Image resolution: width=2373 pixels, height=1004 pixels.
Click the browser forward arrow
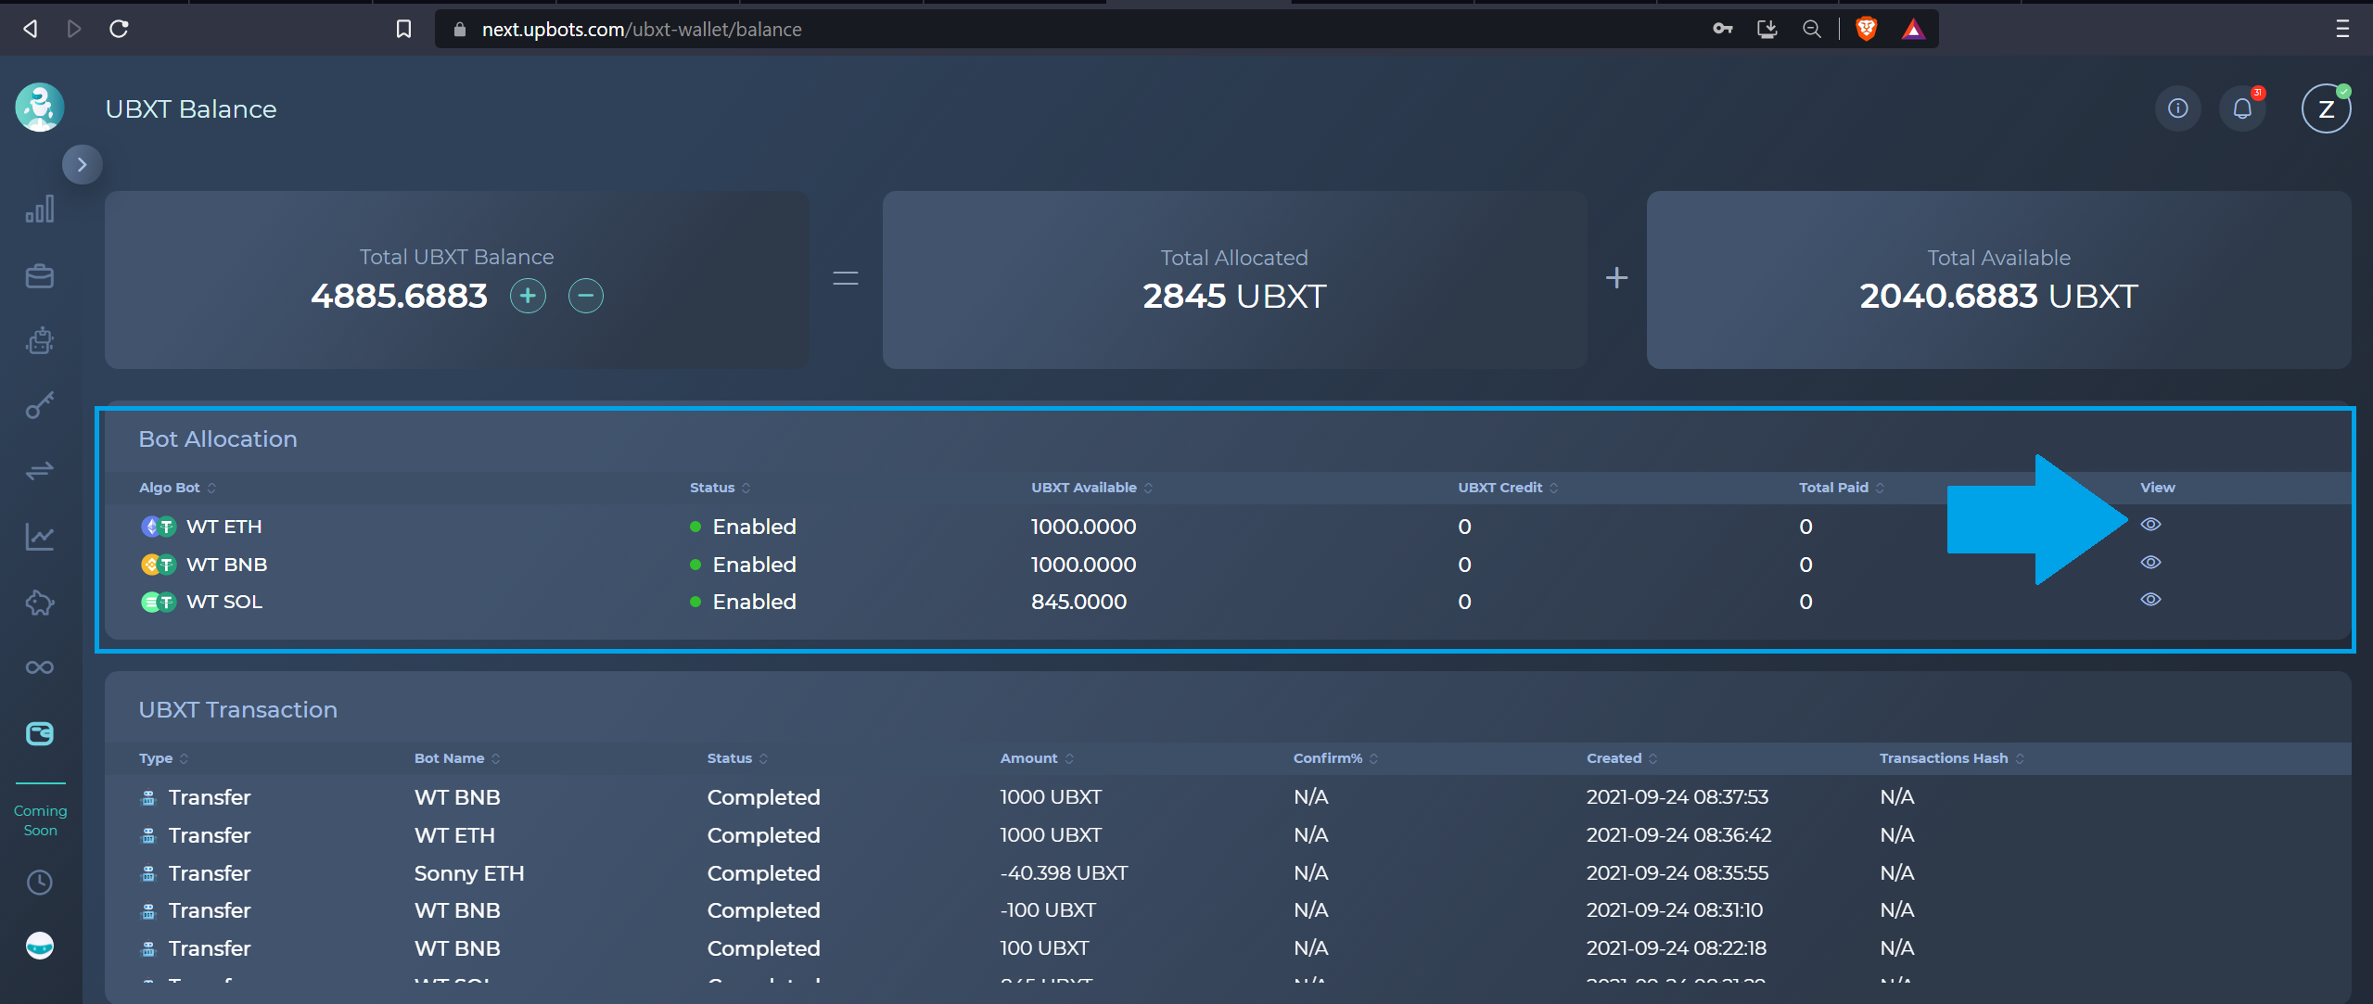click(x=74, y=29)
